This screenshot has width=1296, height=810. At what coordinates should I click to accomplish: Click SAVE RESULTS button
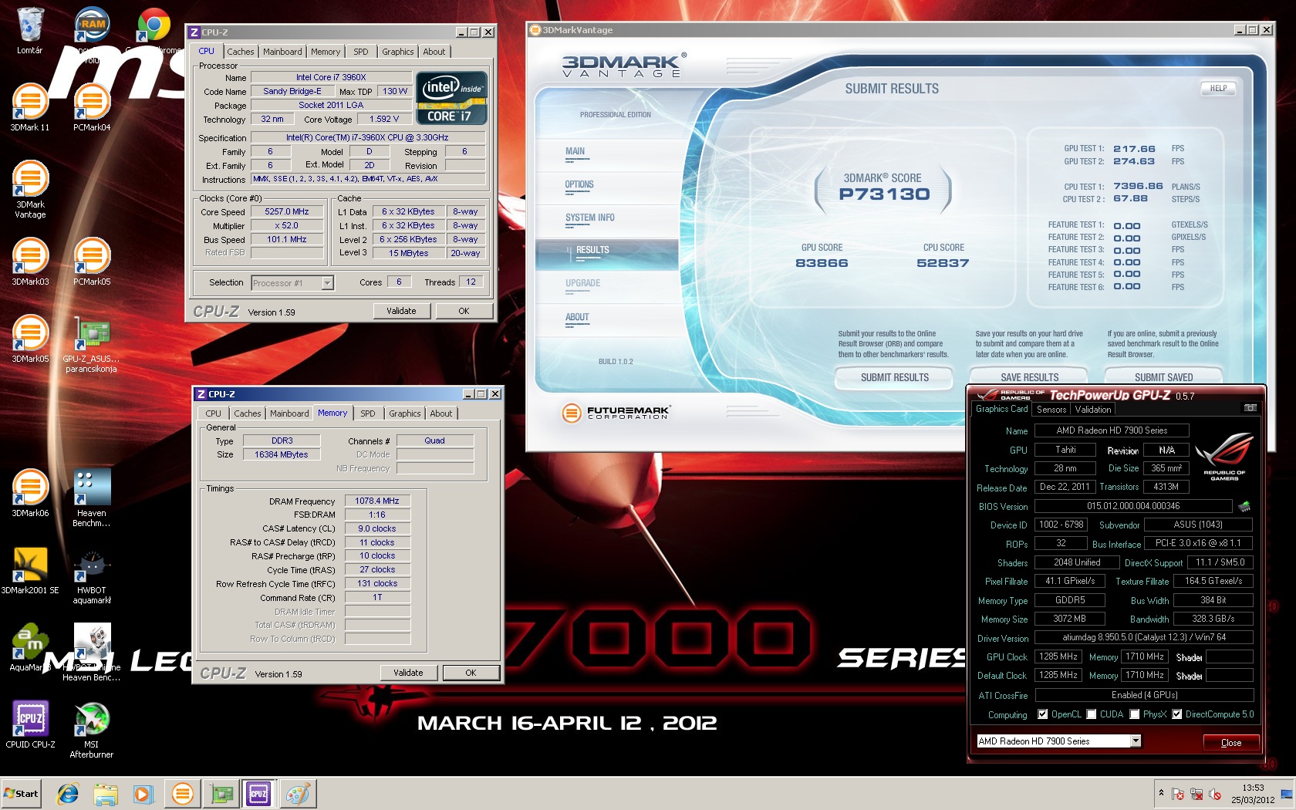point(1029,376)
